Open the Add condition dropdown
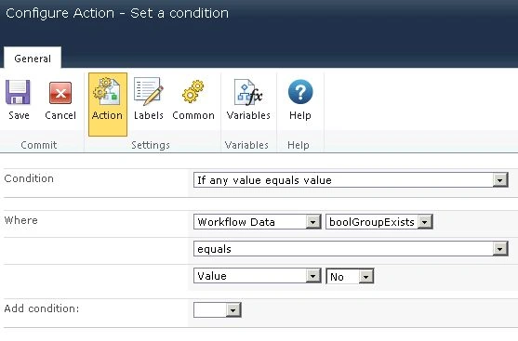The image size is (518, 341). coord(218,310)
